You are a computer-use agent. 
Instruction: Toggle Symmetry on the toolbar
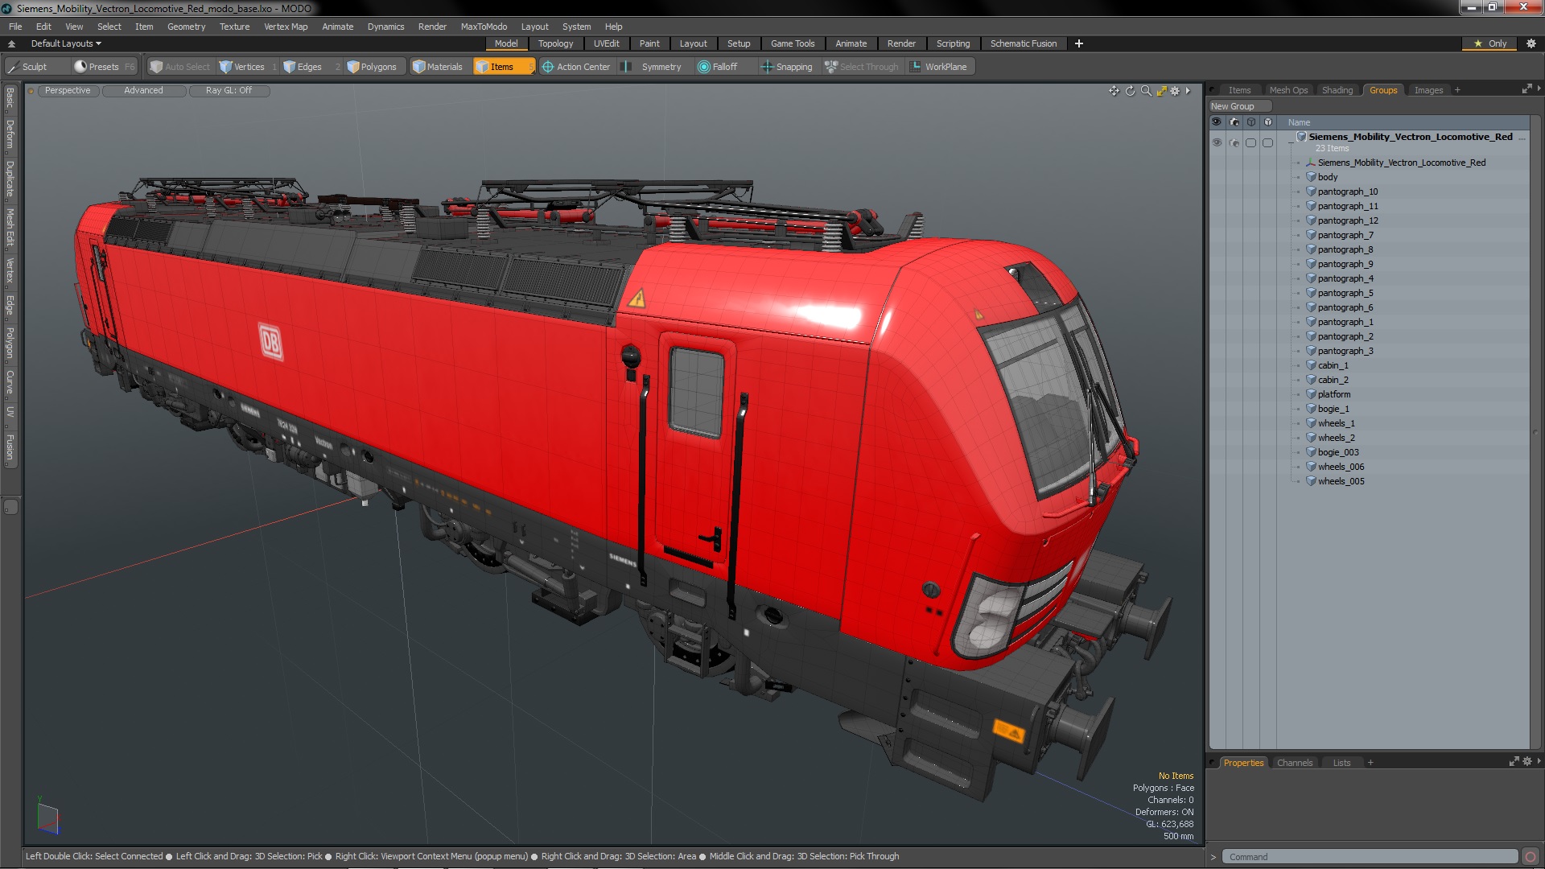tap(653, 67)
